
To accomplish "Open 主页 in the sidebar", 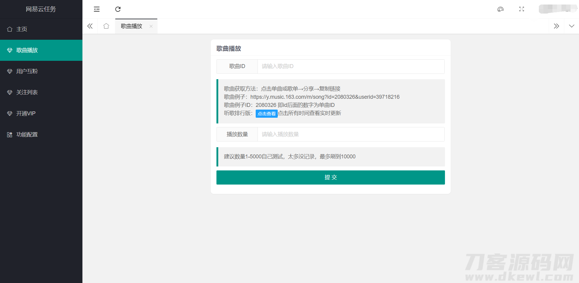I will coord(22,29).
